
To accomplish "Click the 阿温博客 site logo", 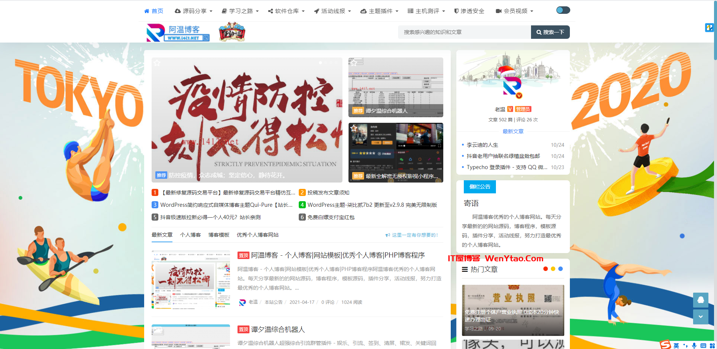I will pyautogui.click(x=178, y=32).
